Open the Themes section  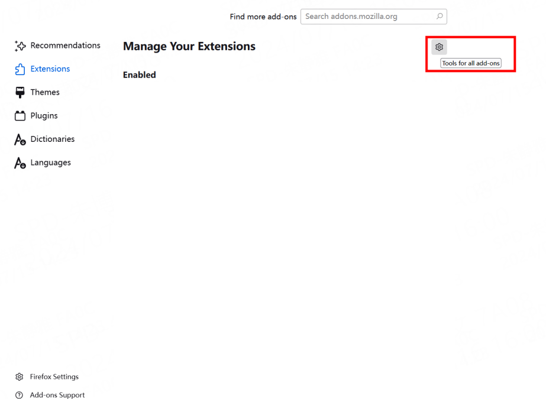(x=45, y=92)
